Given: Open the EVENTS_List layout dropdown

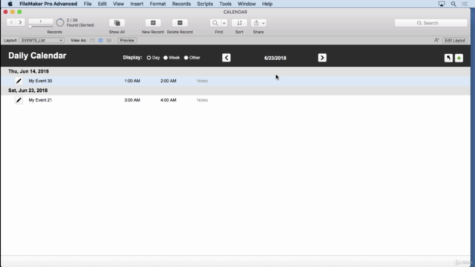Looking at the screenshot, I should [x=42, y=40].
